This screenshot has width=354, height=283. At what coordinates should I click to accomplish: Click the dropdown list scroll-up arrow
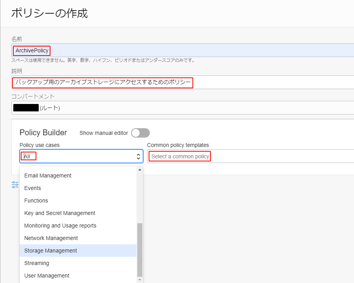coord(140,170)
